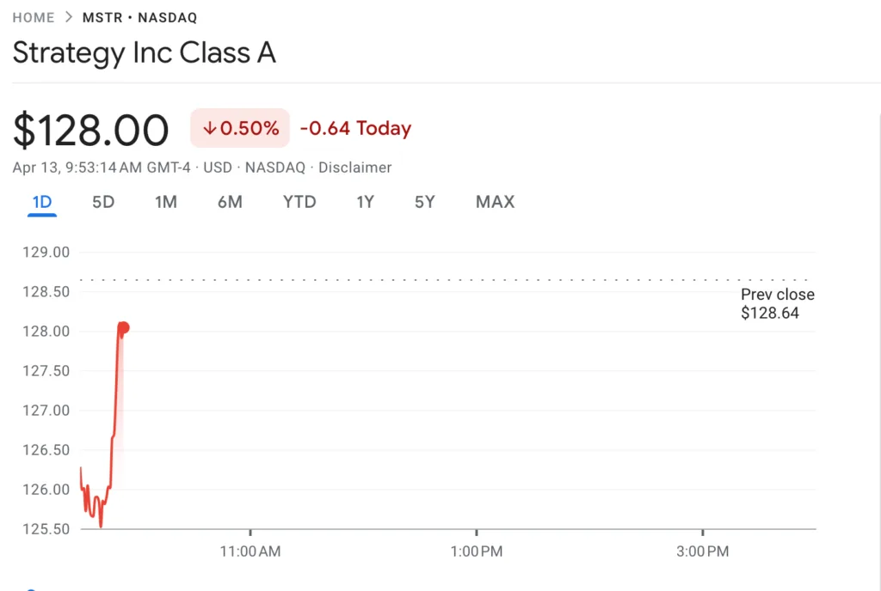Screen dimensions: 881x591
Task: Switch to the 1Y chart
Action: (x=365, y=202)
